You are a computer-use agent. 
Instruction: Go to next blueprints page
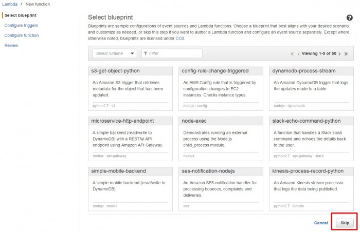click(x=339, y=54)
